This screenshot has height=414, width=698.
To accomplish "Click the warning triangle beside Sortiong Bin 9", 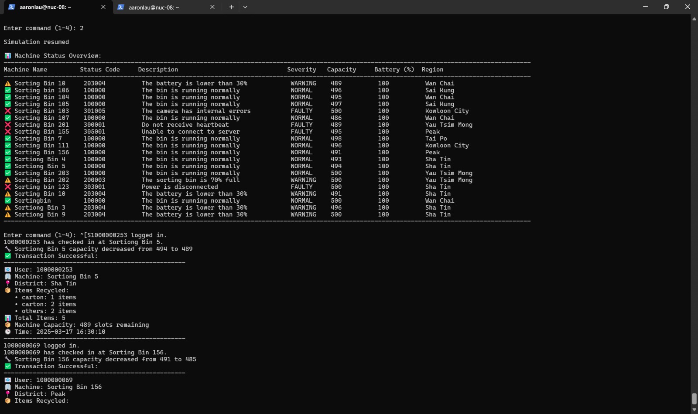I will tap(7, 214).
